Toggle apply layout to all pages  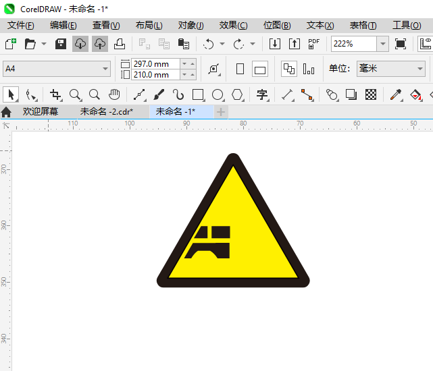289,69
